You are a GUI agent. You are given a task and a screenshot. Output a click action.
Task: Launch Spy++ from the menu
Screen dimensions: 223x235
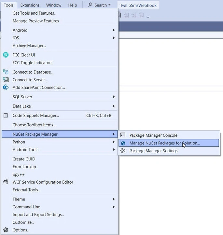click(x=59, y=174)
